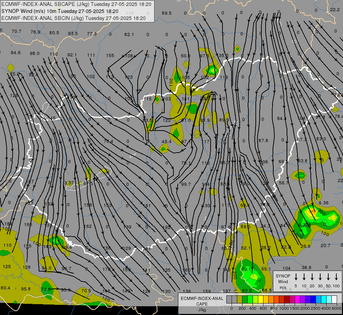
Task: Pick the olive CAPE legend swatch
Action: (x=240, y=300)
